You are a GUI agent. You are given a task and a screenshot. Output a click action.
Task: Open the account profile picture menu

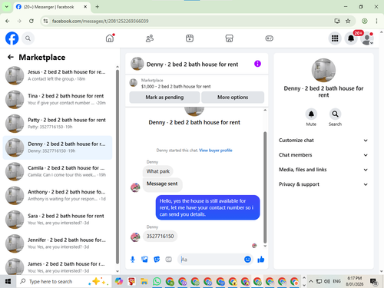coord(367,38)
